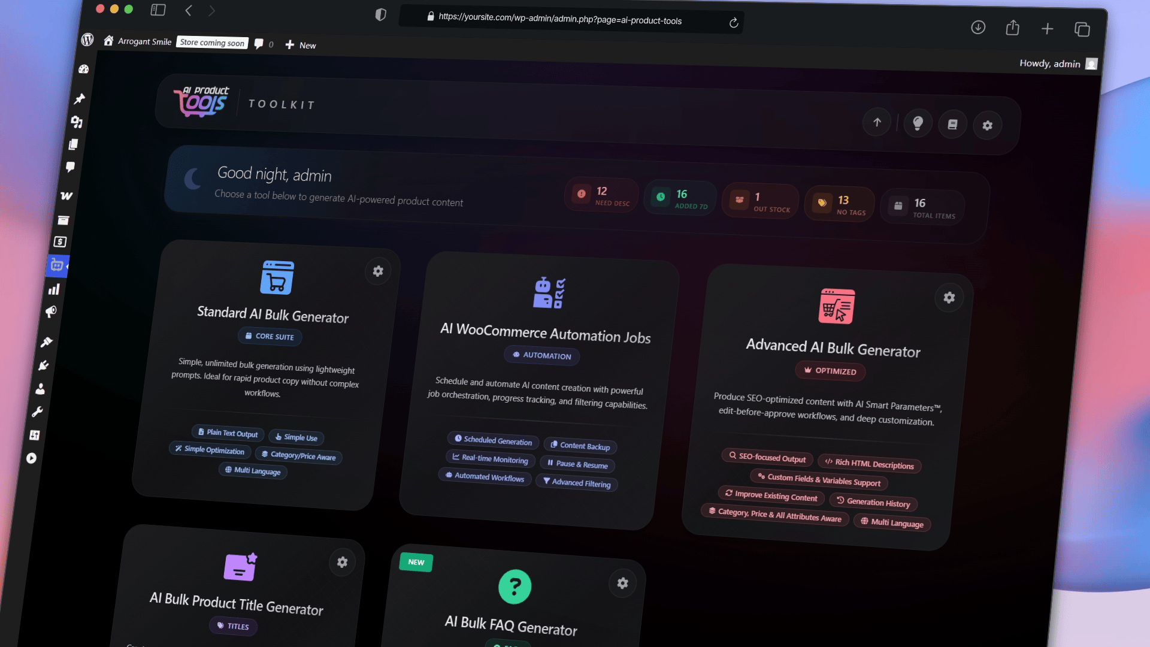This screenshot has width=1150, height=647.
Task: Toggle the browser sidebar panel button
Action: pos(158,10)
